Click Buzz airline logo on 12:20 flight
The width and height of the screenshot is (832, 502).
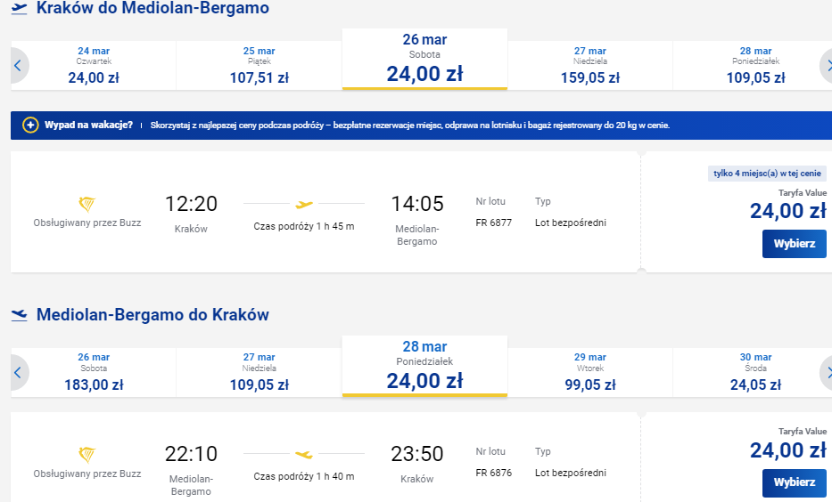click(87, 204)
